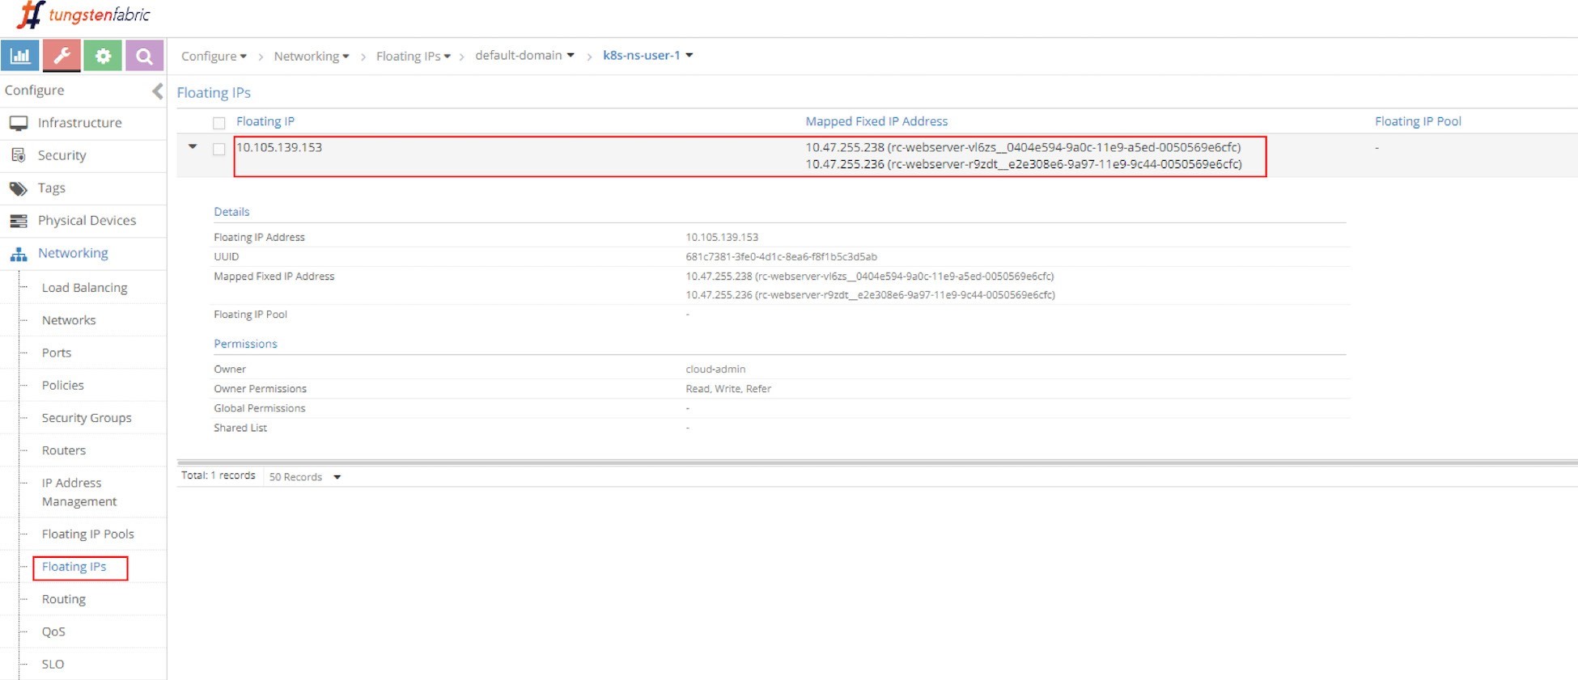Collapse the 10.105.139.153 row details
The height and width of the screenshot is (680, 1578).
193,147
